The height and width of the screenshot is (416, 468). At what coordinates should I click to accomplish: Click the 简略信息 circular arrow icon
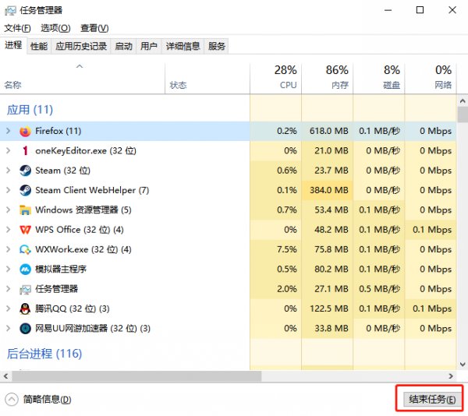pyautogui.click(x=12, y=400)
